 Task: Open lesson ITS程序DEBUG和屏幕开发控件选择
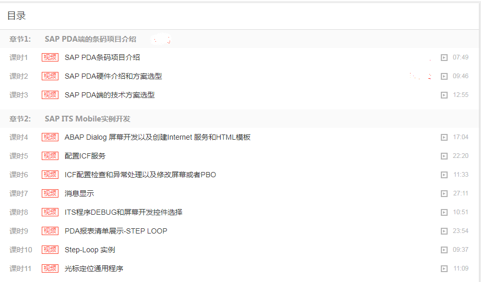tap(123, 212)
